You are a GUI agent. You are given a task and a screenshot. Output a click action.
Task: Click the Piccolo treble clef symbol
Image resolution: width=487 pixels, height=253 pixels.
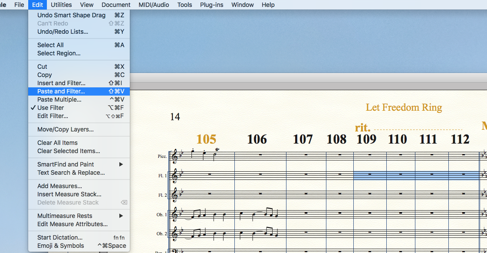pyautogui.click(x=174, y=156)
